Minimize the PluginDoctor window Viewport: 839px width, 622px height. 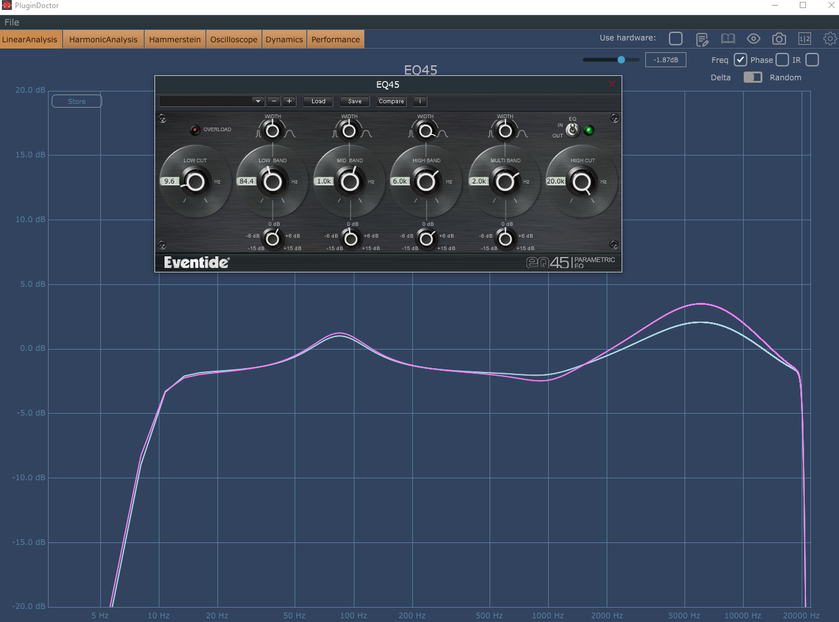coord(775,6)
